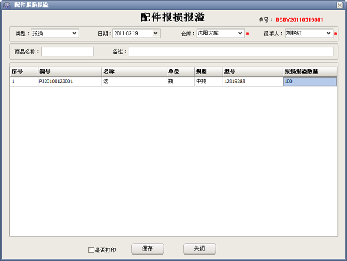
Task: Click the 单位 column header
Action: (x=180, y=72)
